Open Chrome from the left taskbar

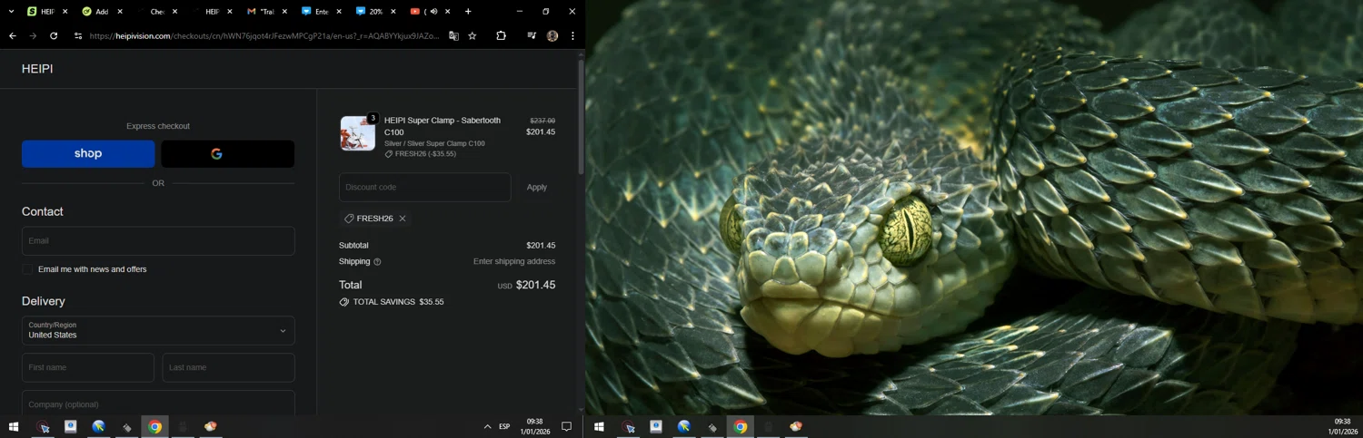(155, 426)
